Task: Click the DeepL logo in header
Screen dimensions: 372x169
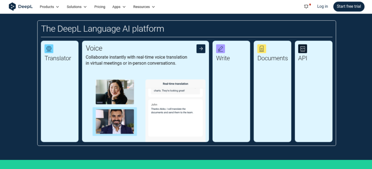Action: point(21,7)
